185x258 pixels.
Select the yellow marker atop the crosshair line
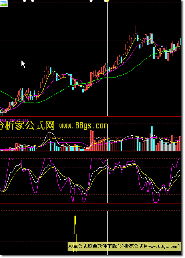pos(107,1)
